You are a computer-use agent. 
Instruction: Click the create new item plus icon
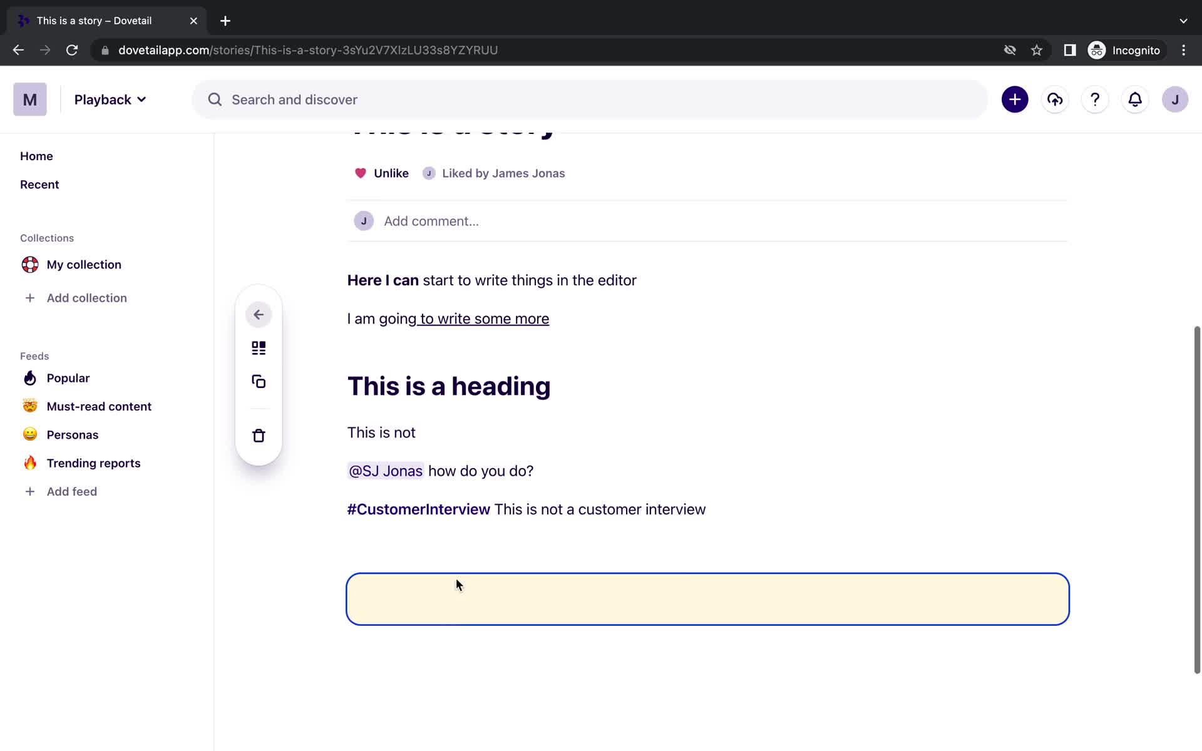pyautogui.click(x=1014, y=100)
